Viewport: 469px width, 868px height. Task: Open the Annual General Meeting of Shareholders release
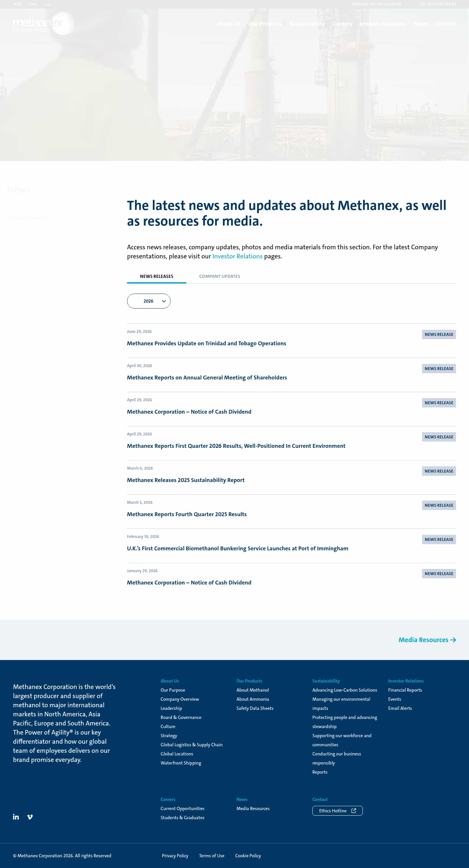click(207, 378)
